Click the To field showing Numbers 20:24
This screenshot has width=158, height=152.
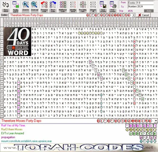point(141,7)
